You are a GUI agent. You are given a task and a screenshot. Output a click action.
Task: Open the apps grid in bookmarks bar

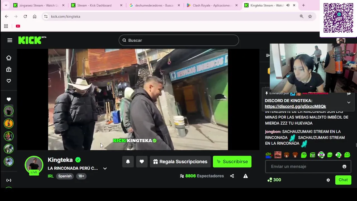point(6,26)
